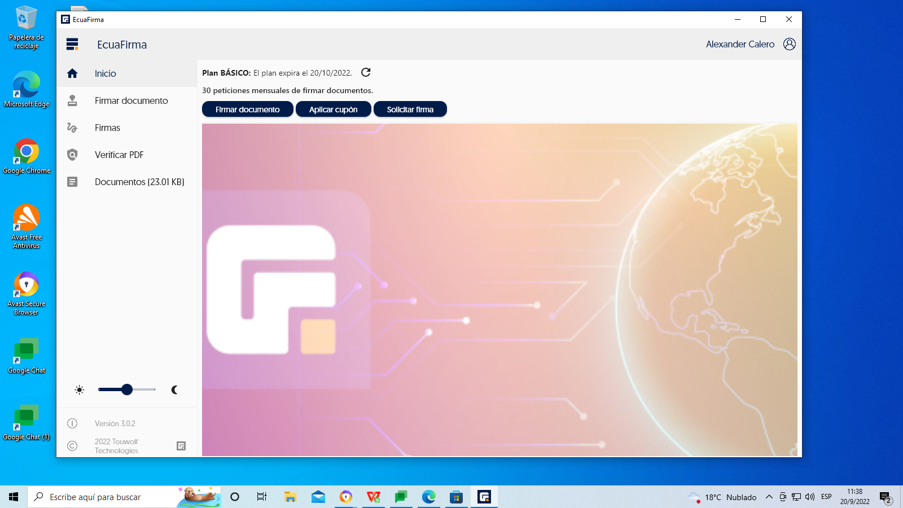This screenshot has height=508, width=903.
Task: Open Task View in the taskbar
Action: 262,497
